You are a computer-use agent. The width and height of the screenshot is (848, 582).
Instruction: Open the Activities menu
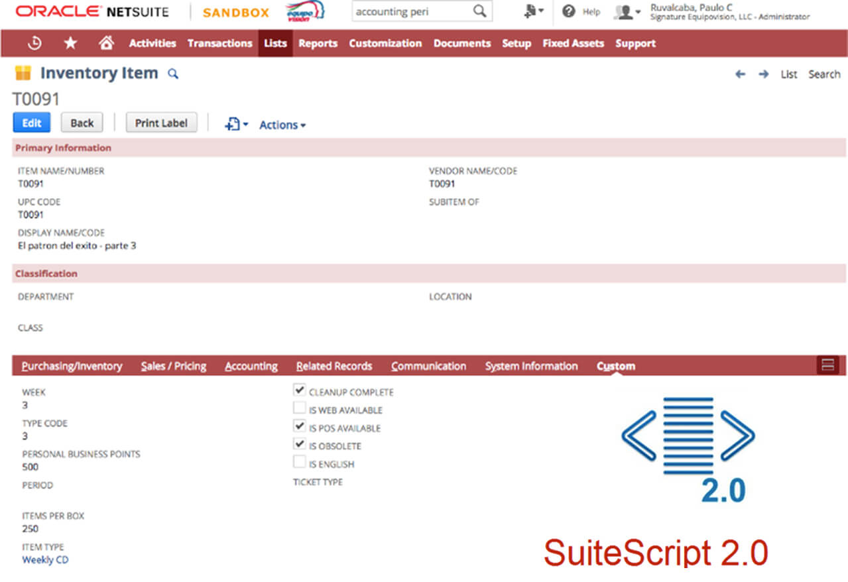(152, 43)
